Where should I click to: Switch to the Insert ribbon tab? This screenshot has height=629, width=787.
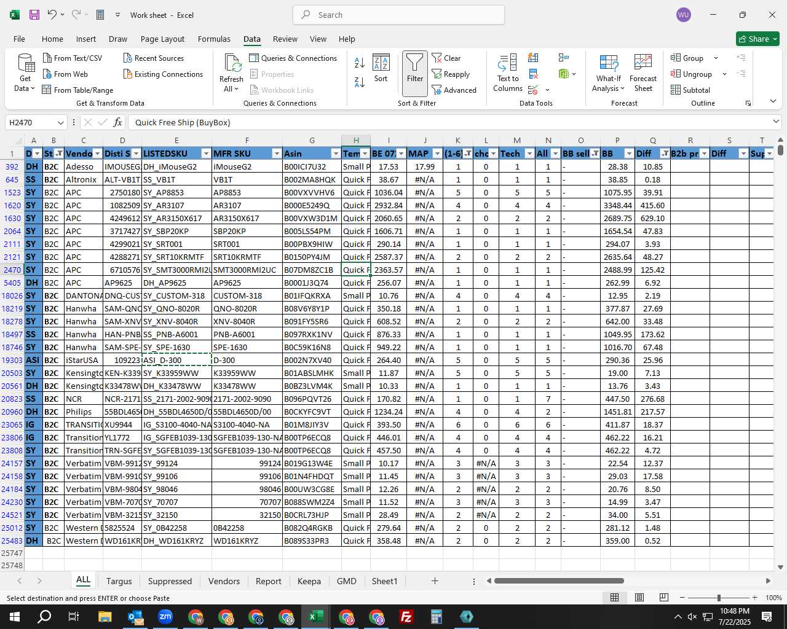tap(86, 39)
